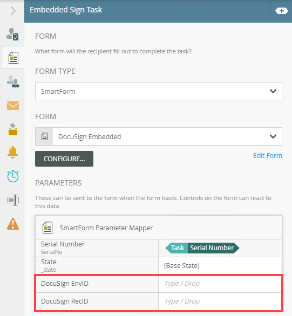Toggle the context browser plus icon
This screenshot has width=292, height=316.
[x=282, y=11]
